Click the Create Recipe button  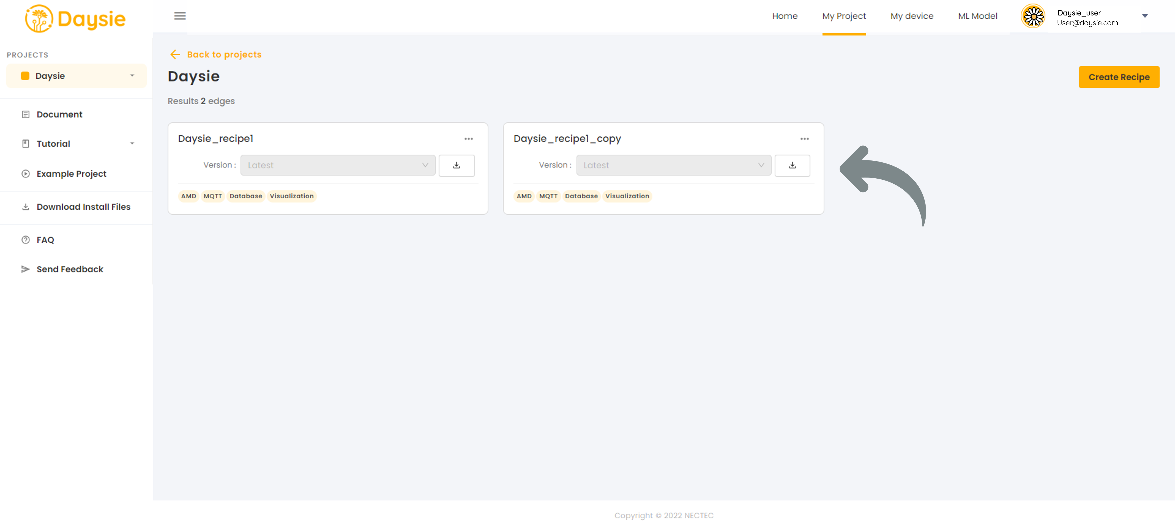tap(1118, 77)
